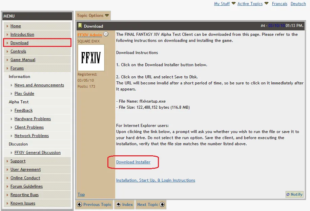Click the SQUARE ENIX label
Viewport: 310px width, 211px height.
(x=88, y=41)
